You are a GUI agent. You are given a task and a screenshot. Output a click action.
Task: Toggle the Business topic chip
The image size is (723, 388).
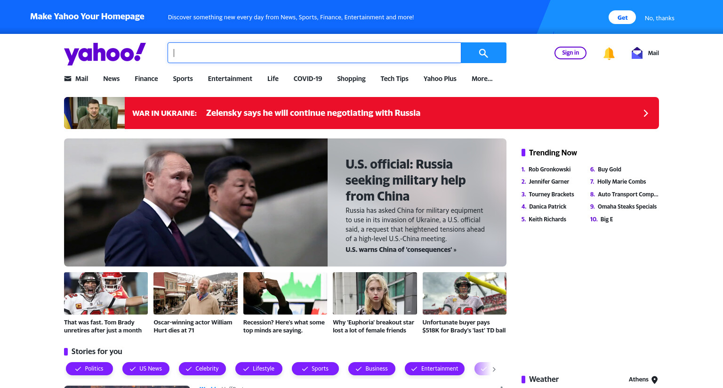372,369
